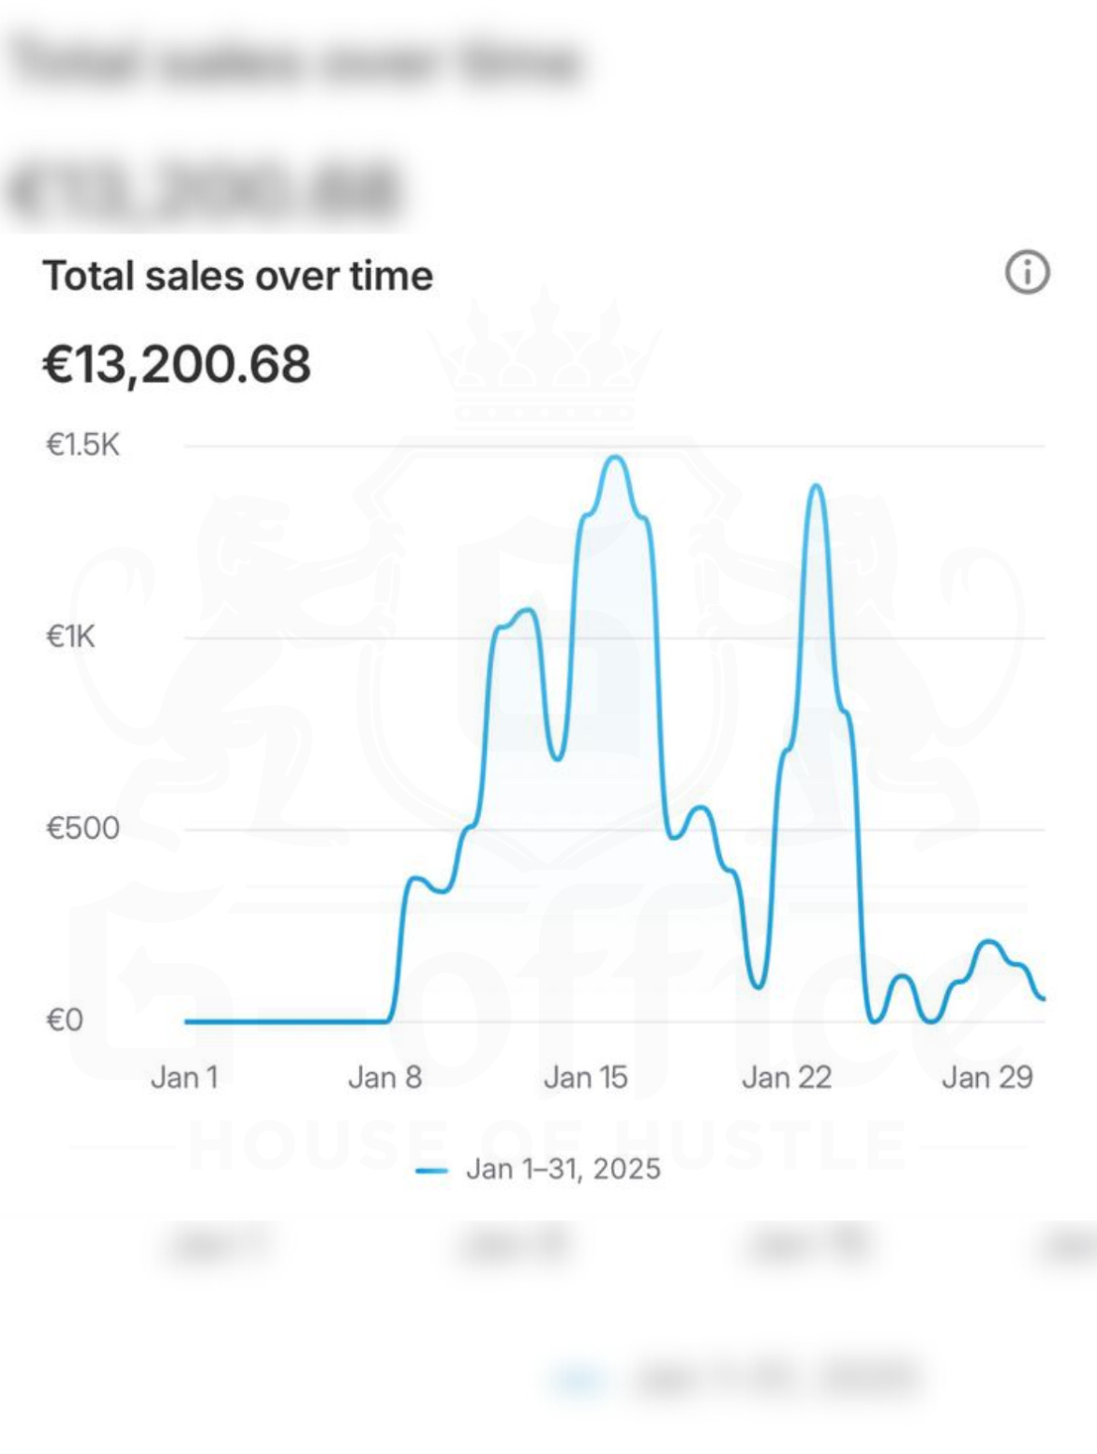This screenshot has height=1454, width=1097.
Task: Open the info icon beside Total sales
Action: tap(1028, 273)
